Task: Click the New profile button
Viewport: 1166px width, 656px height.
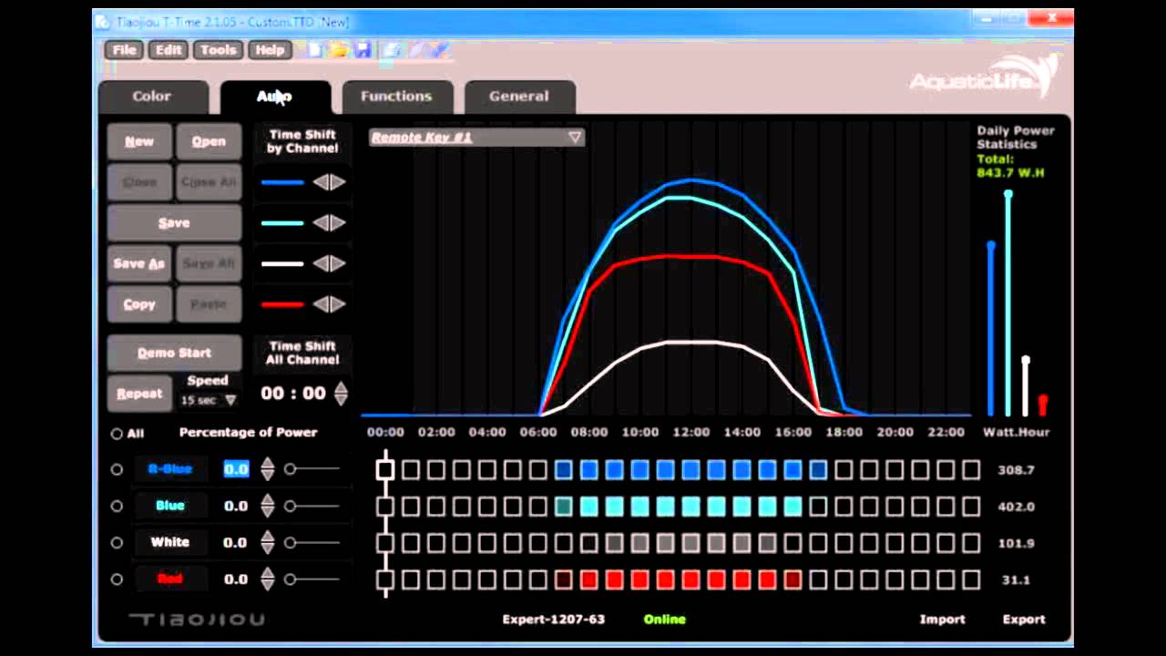Action: [139, 141]
